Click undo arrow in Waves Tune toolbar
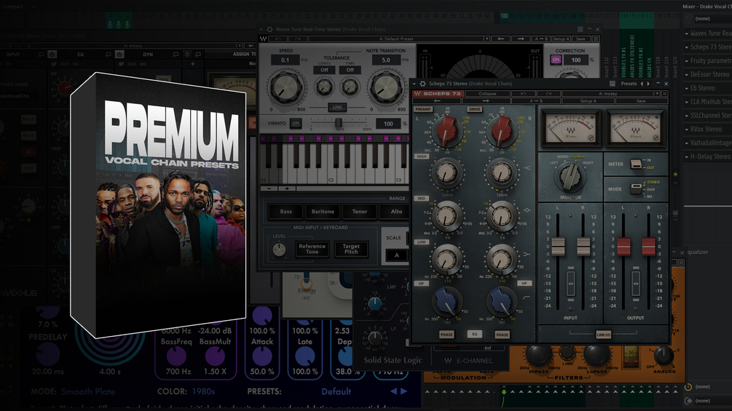This screenshot has width=732, height=411. click(278, 39)
